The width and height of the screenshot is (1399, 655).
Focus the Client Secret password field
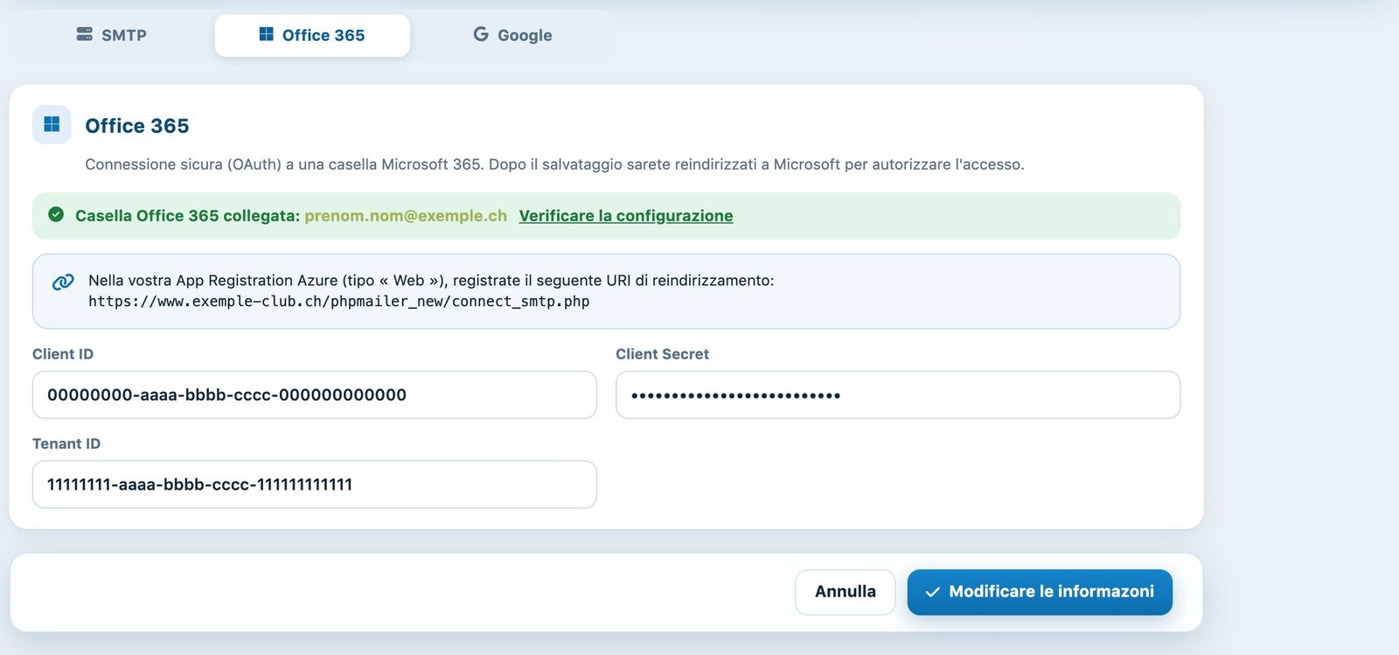point(898,394)
